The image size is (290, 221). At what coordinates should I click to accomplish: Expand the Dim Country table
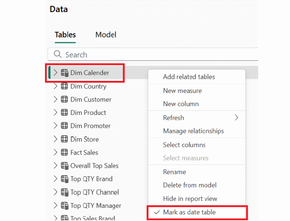click(x=55, y=86)
